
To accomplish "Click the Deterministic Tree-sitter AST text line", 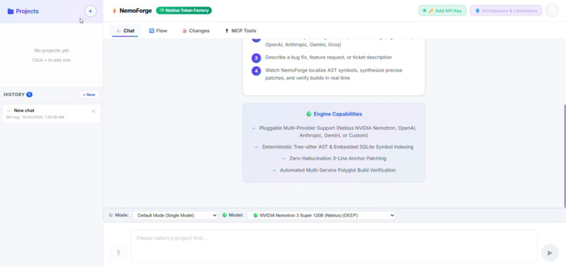I will 338,147.
